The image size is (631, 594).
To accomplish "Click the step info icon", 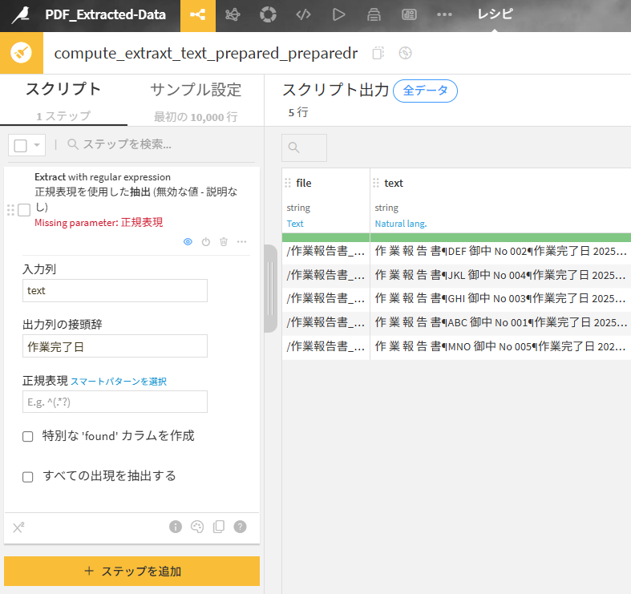I will [x=176, y=527].
